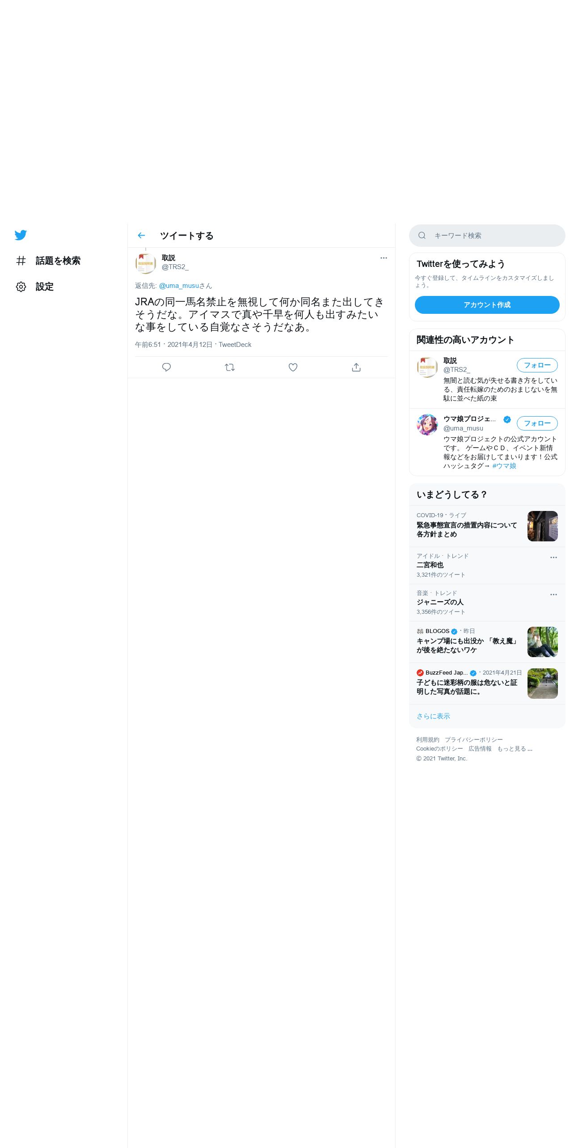Follow the 取説 @TRS2_ account
Viewport: 574px width, 1148px height.
point(537,365)
